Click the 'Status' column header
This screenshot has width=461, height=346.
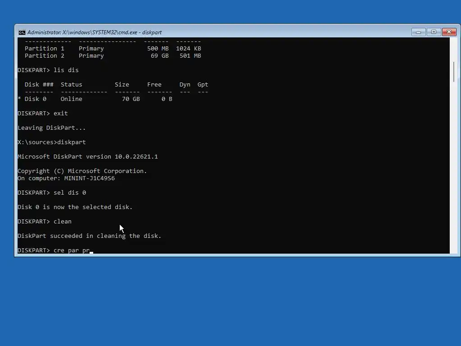tap(72, 84)
